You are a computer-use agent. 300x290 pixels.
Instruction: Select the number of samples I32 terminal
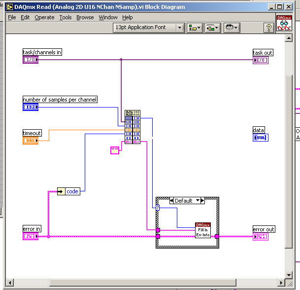click(31, 107)
